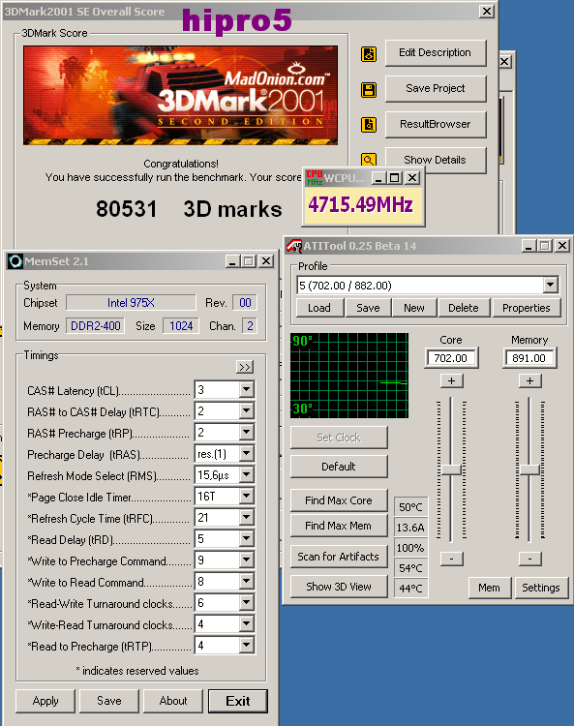The width and height of the screenshot is (574, 726).
Task: Click Show 3D View
Action: coord(339,587)
